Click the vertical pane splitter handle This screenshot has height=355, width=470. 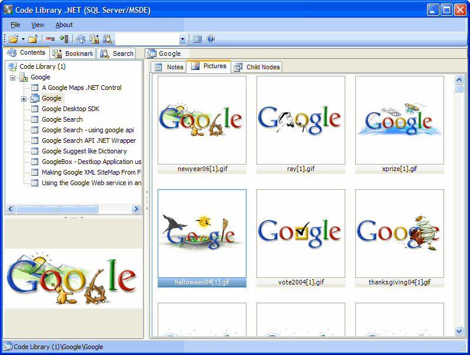[147, 200]
